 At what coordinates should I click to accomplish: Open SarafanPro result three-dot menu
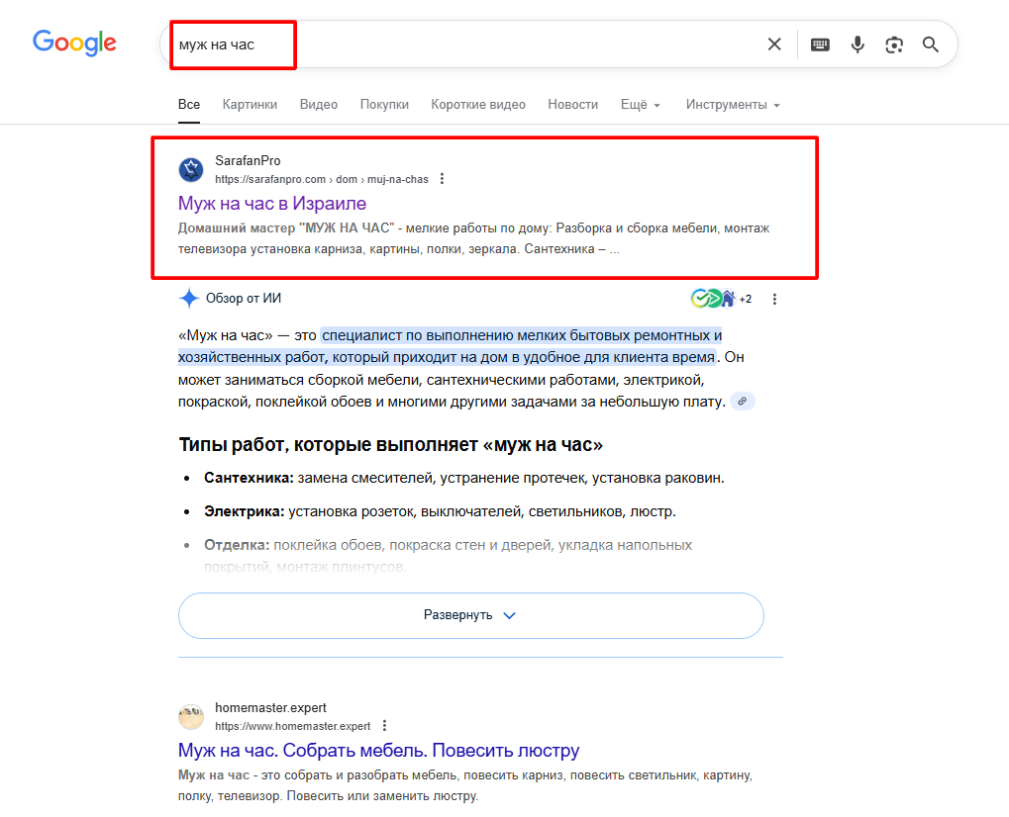click(442, 179)
